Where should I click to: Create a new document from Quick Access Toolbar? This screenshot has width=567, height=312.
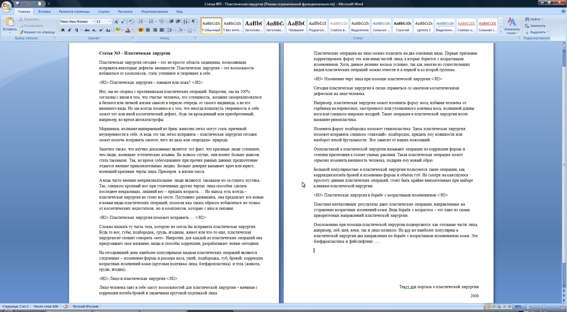tap(40, 4)
